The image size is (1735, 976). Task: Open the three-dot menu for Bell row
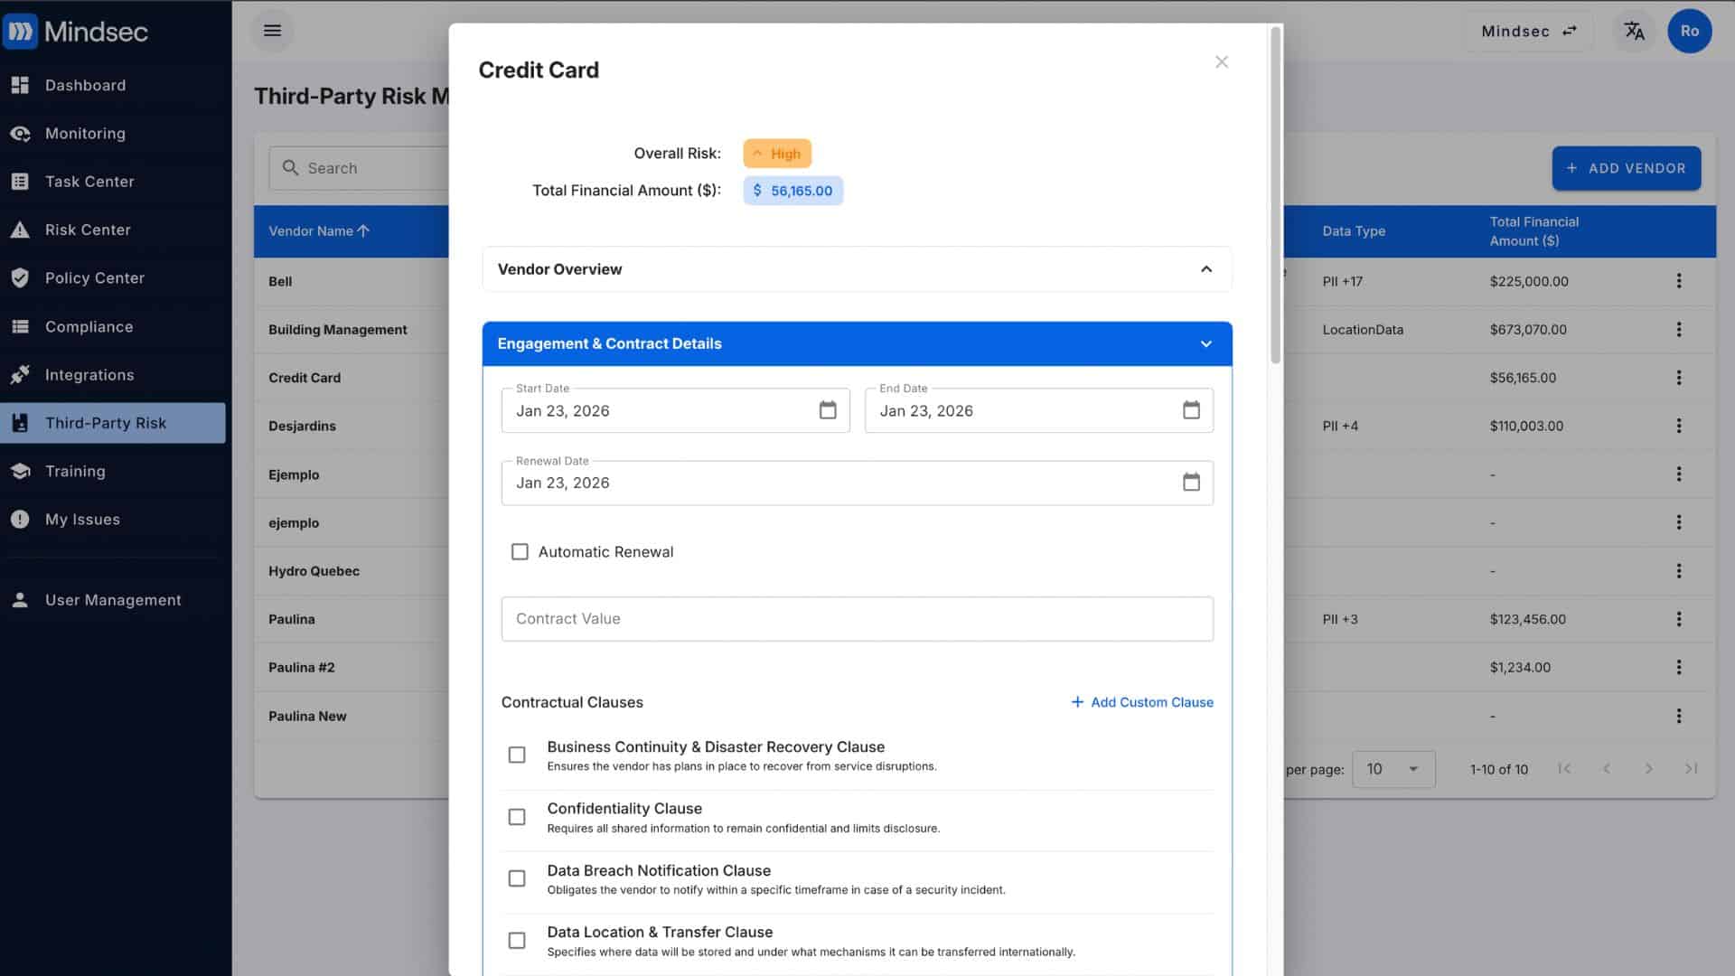1678,281
